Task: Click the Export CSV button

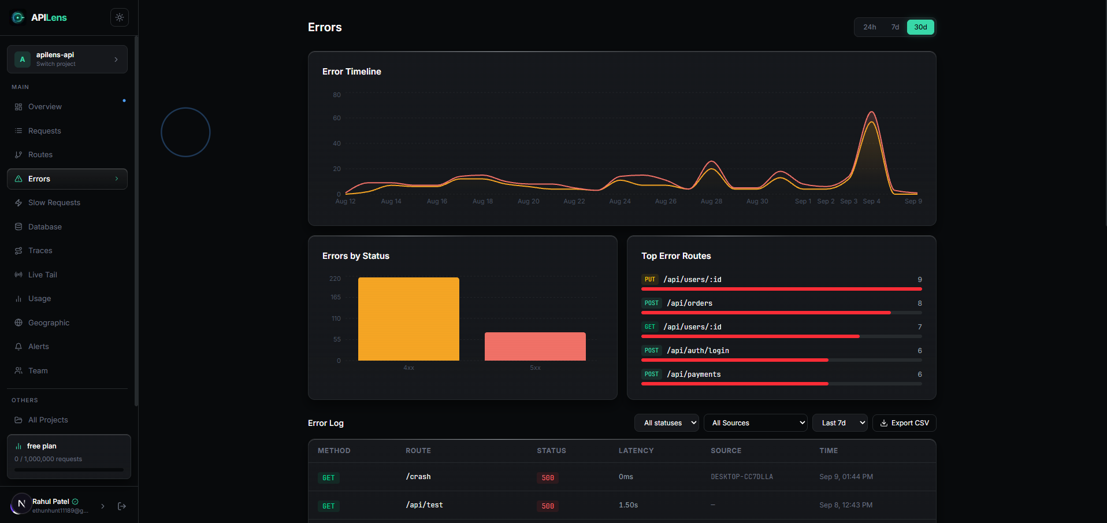Action: [904, 423]
